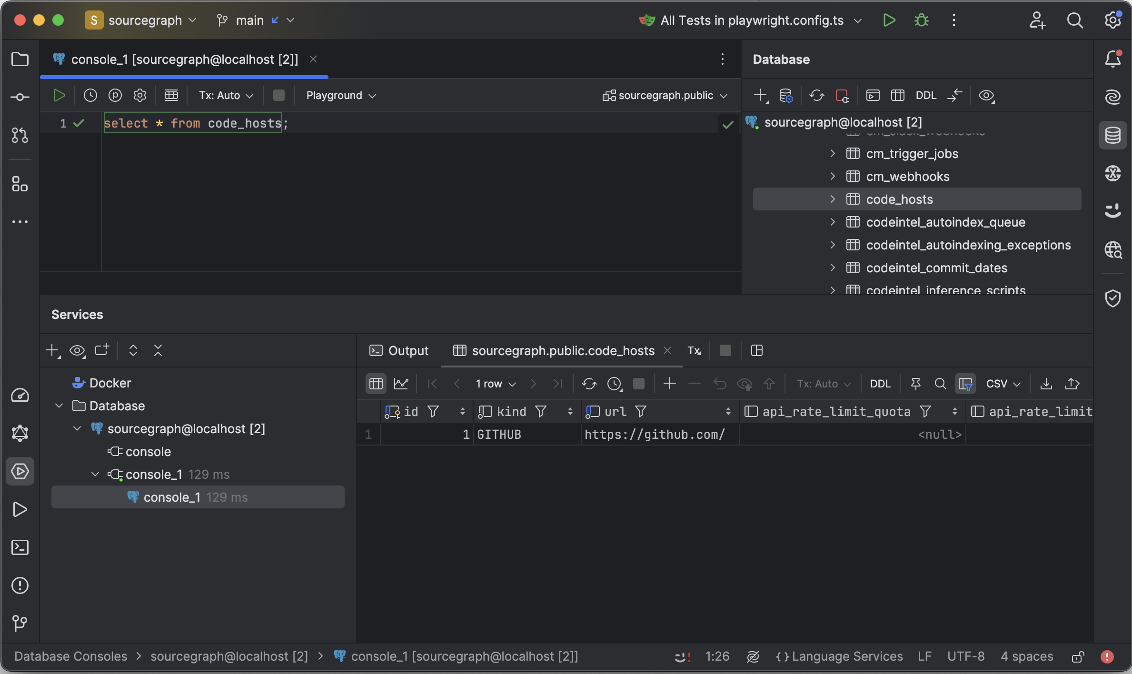Select sourcegraph.public.code_hosts results tab
Viewport: 1132px width, 674px height.
(x=563, y=351)
